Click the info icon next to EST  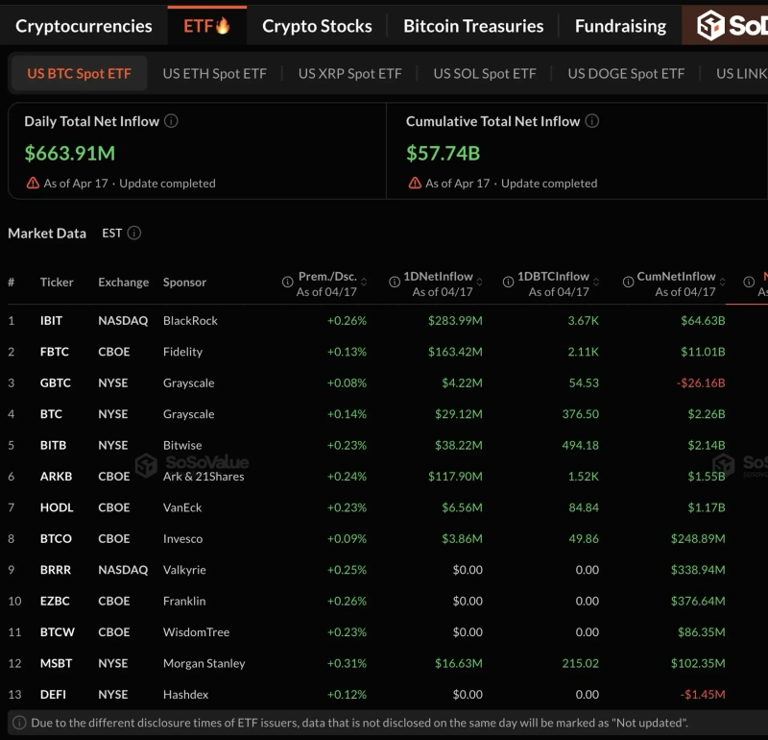pos(134,233)
